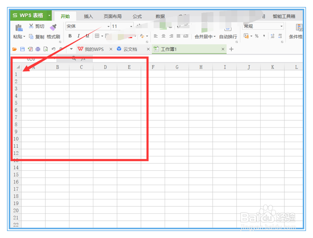Decrease decimal places
Screen dimensions: 313x238
280,36
